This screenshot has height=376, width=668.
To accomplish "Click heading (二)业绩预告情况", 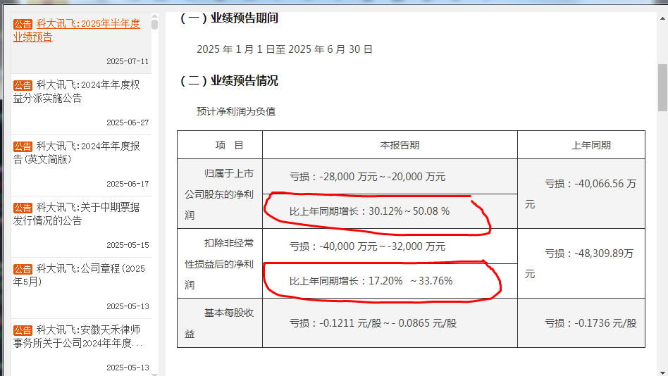I will [229, 80].
